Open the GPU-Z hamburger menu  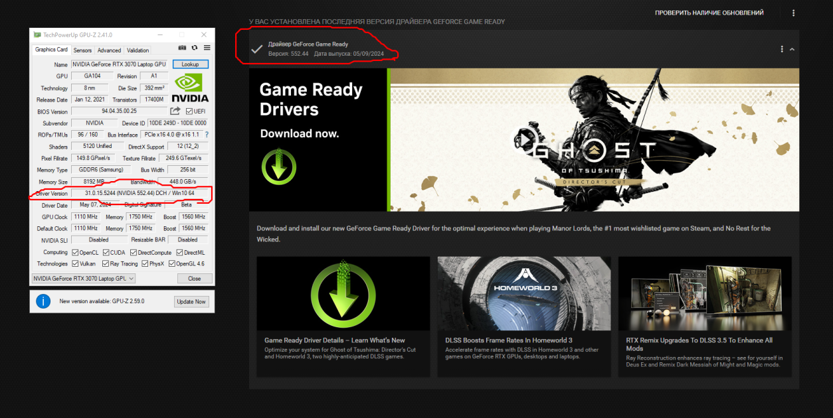pos(207,48)
